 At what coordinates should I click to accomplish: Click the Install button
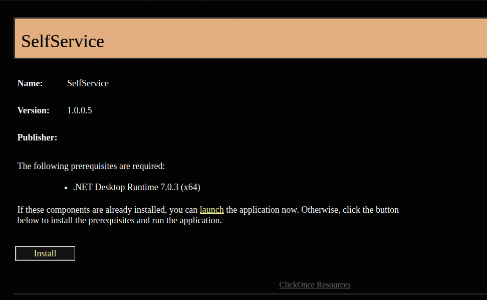click(x=45, y=253)
